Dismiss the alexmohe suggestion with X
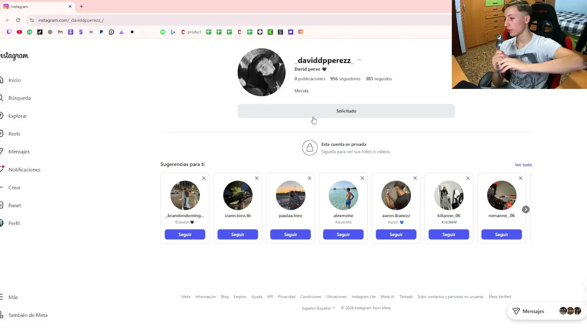This screenshot has height=330, width=587. click(362, 178)
